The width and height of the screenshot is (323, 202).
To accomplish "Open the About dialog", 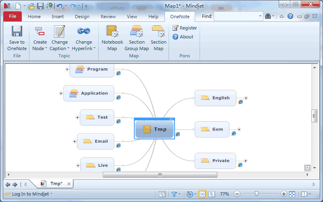I will 183,37.
